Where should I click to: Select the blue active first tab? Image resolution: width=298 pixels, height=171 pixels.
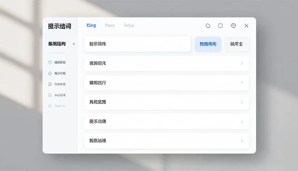pyautogui.click(x=91, y=26)
